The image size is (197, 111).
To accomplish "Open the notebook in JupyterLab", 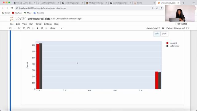I will (153, 28).
